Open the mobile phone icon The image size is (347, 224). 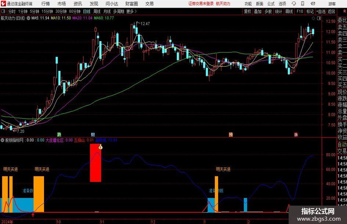(x=303, y=4)
